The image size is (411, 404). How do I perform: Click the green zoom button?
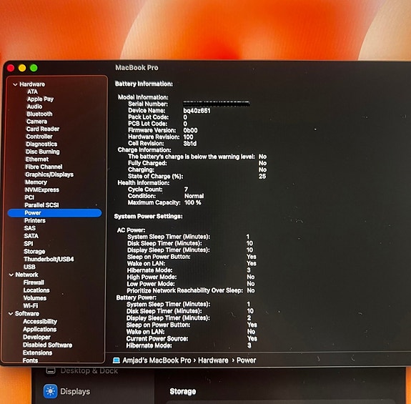(34, 68)
